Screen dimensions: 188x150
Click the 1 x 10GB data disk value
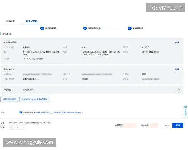33,59
